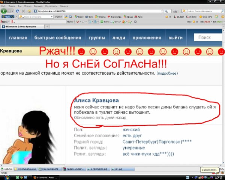The width and height of the screenshot is (225, 180).
Task: Click the Firefox back navigation arrow
Action: click(x=5, y=11)
